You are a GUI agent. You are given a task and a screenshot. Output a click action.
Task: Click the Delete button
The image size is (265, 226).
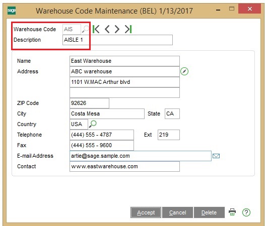click(209, 212)
